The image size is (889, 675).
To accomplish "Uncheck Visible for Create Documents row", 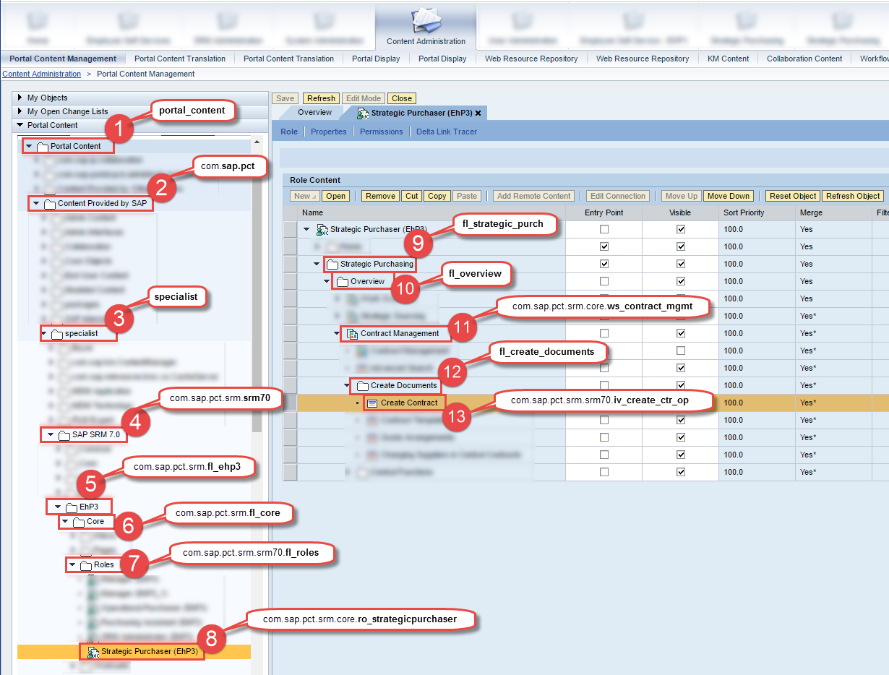I will [x=680, y=385].
